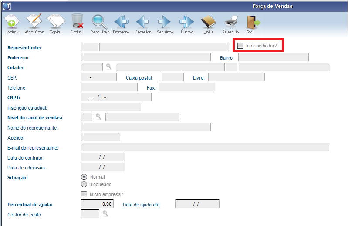Click the CEP input field
This screenshot has height=226, width=348.
99,77
